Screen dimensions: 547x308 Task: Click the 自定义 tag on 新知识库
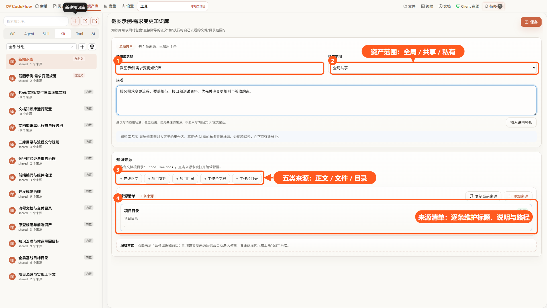tap(79, 59)
